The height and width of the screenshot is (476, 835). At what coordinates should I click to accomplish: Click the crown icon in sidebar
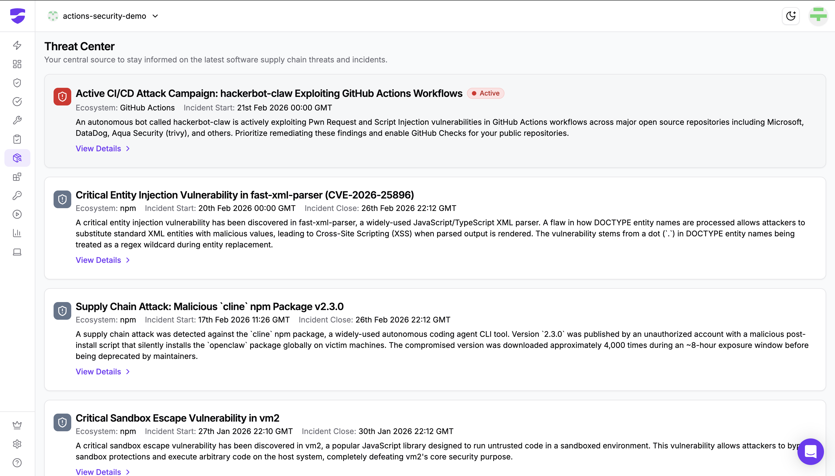(17, 425)
